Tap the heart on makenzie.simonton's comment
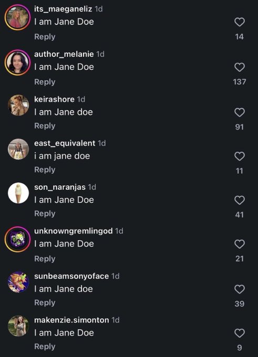 239,333
